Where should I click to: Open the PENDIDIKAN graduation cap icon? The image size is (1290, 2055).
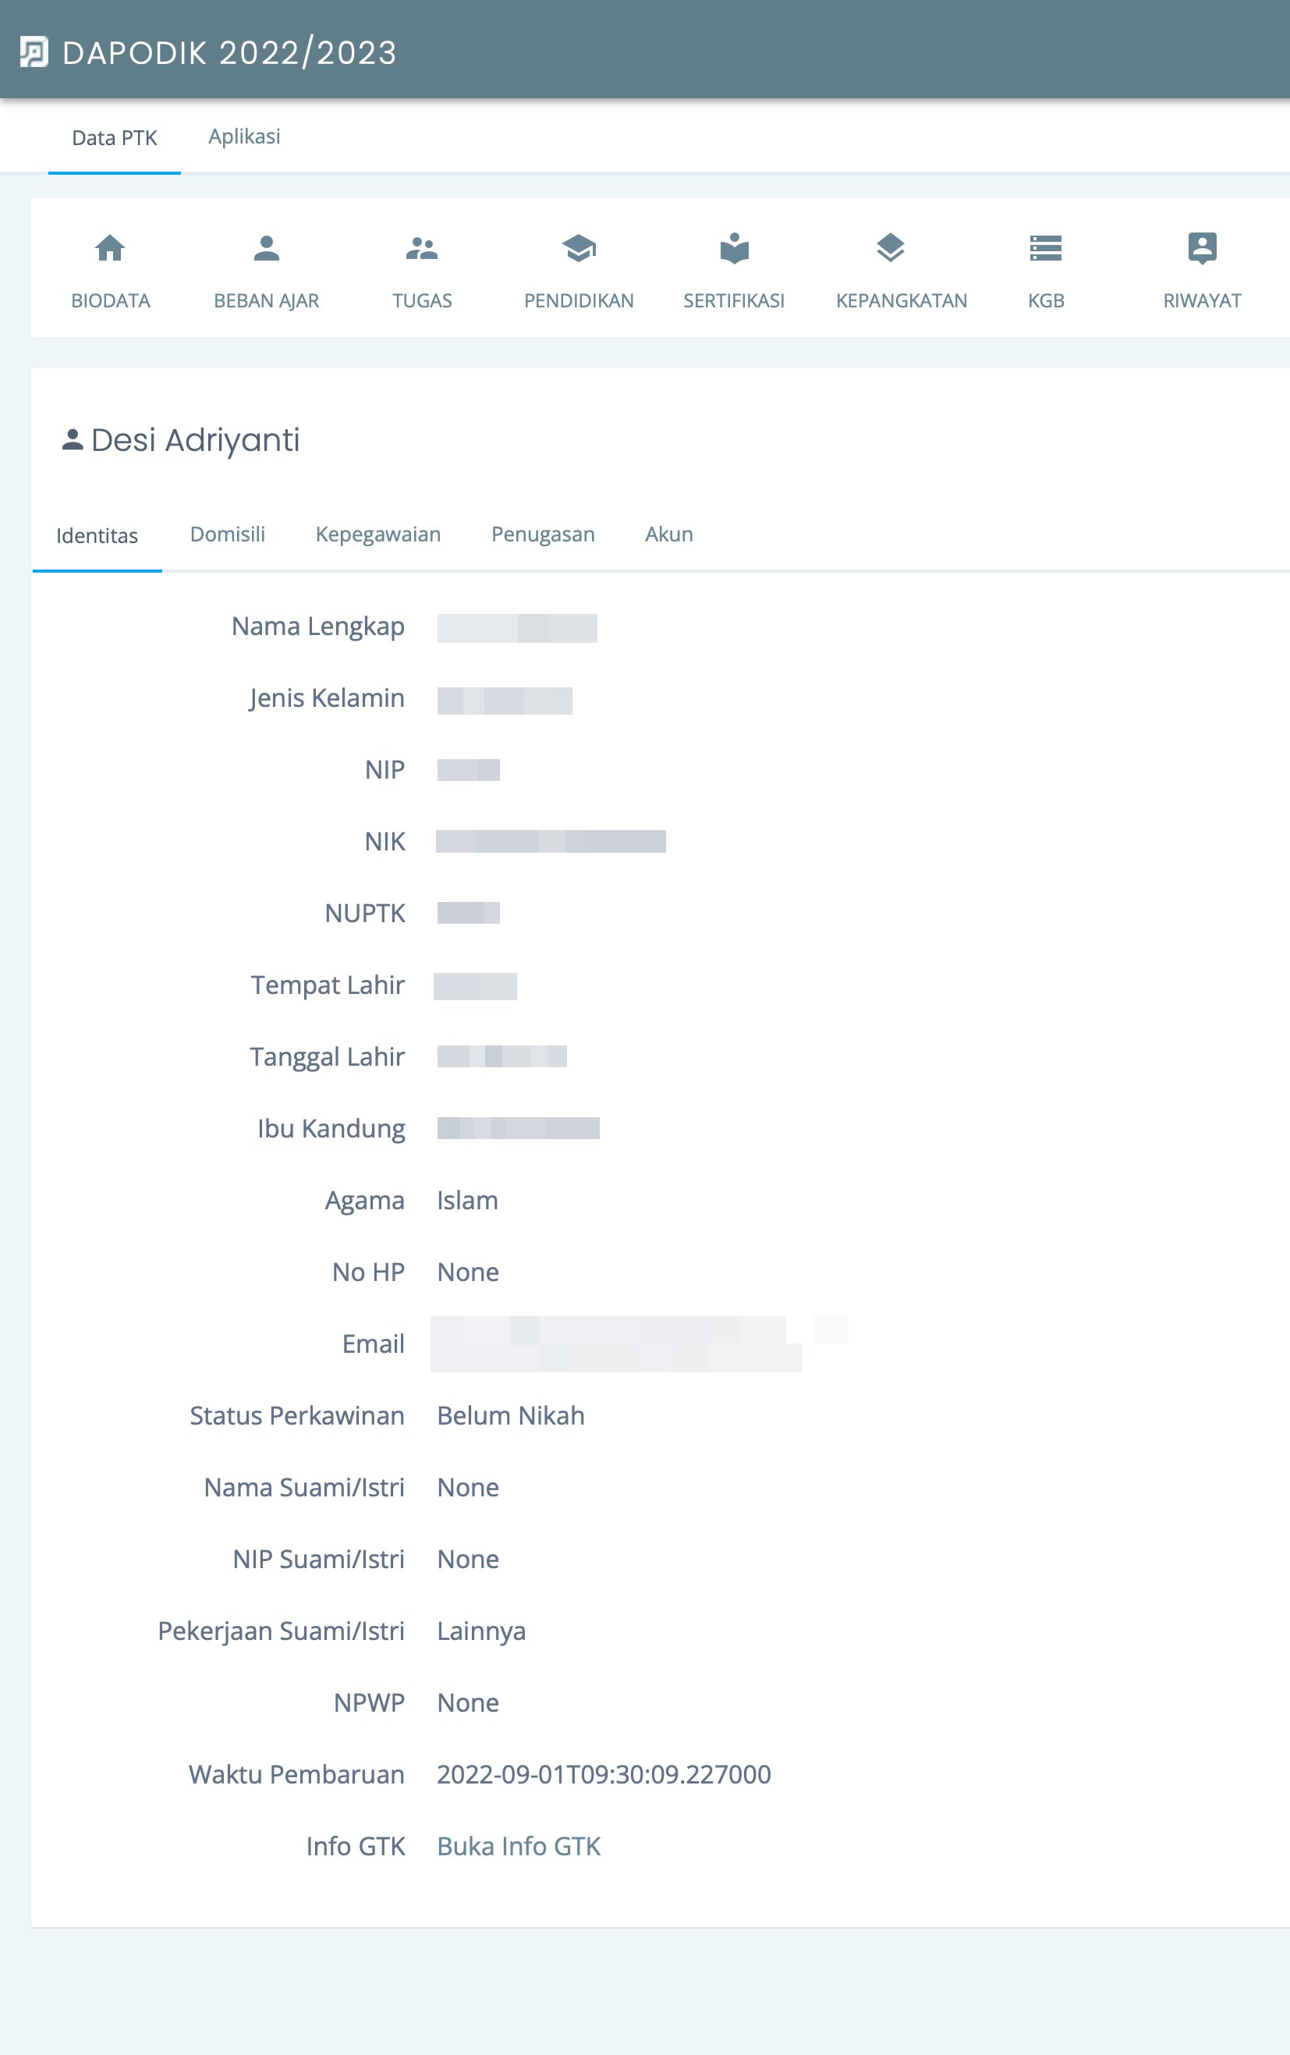coord(579,248)
